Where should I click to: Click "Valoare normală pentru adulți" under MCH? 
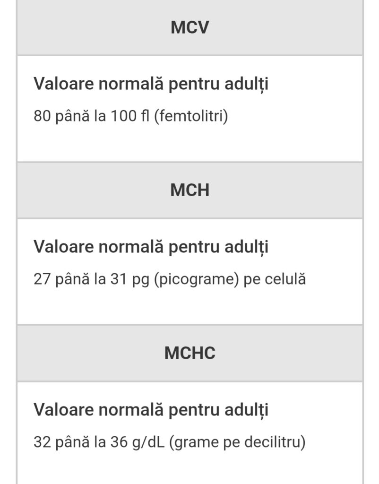click(151, 247)
